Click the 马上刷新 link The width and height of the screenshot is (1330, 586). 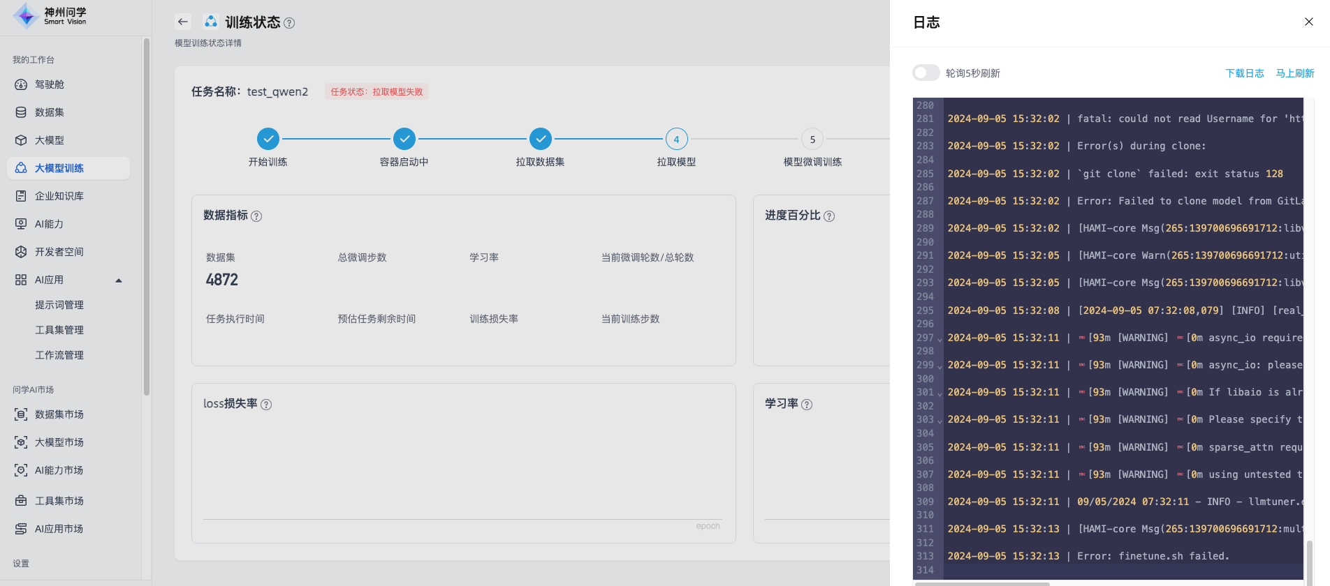[x=1294, y=73]
